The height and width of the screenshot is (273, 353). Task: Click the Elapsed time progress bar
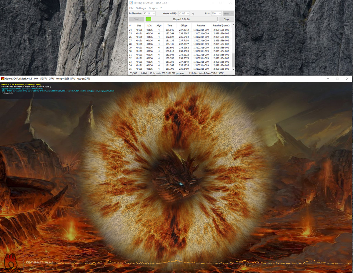click(x=182, y=19)
